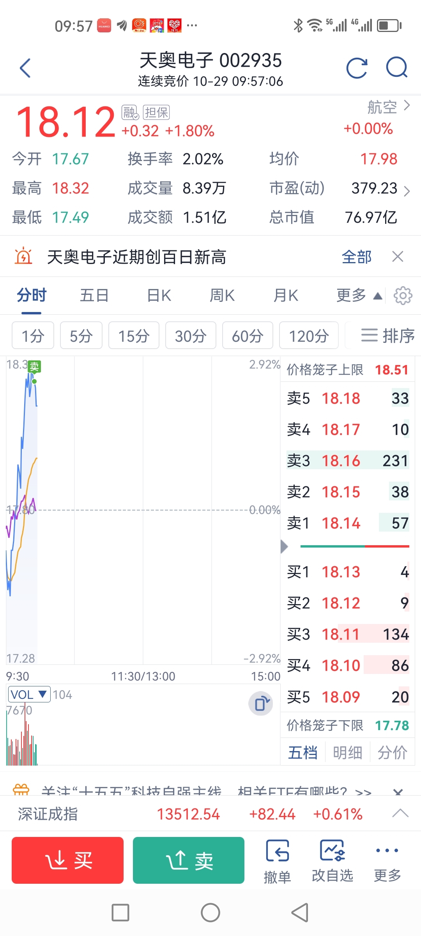Expand the 深证成指 index bar chevron
The height and width of the screenshot is (936, 421).
click(400, 814)
